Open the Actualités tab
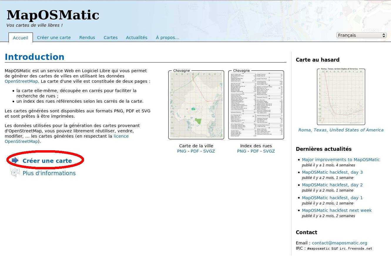 point(137,38)
